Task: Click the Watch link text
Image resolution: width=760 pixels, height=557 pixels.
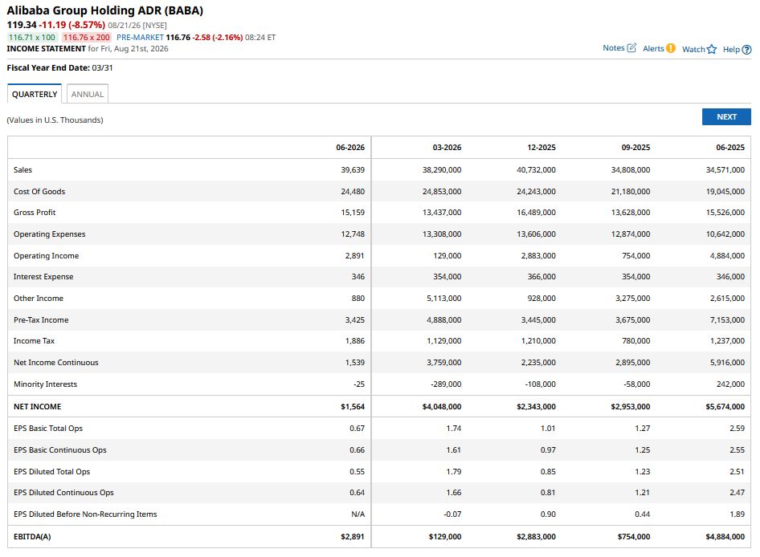Action: coord(693,50)
